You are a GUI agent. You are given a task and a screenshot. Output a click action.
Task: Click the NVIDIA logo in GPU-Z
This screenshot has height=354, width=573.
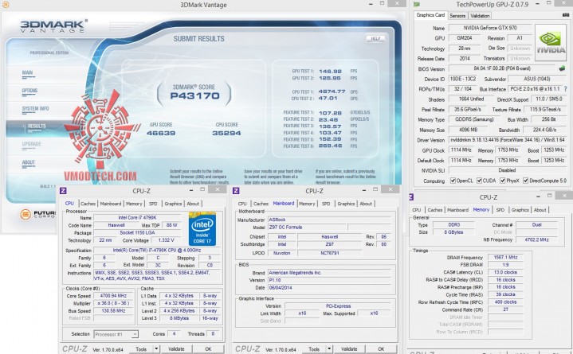click(x=551, y=43)
